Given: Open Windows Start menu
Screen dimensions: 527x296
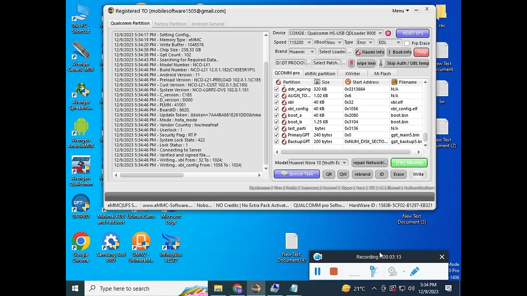Looking at the screenshot, I should point(75,289).
